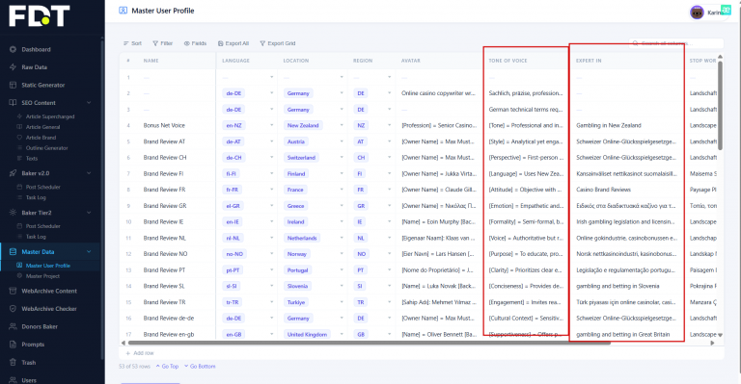Screen dimensions: 741x384
Task: Click Add row at table bottom
Action: pos(140,353)
